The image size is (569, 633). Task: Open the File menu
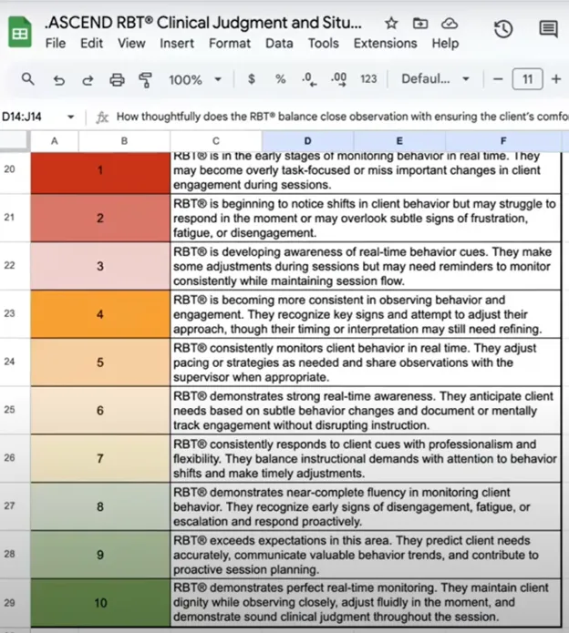[56, 43]
